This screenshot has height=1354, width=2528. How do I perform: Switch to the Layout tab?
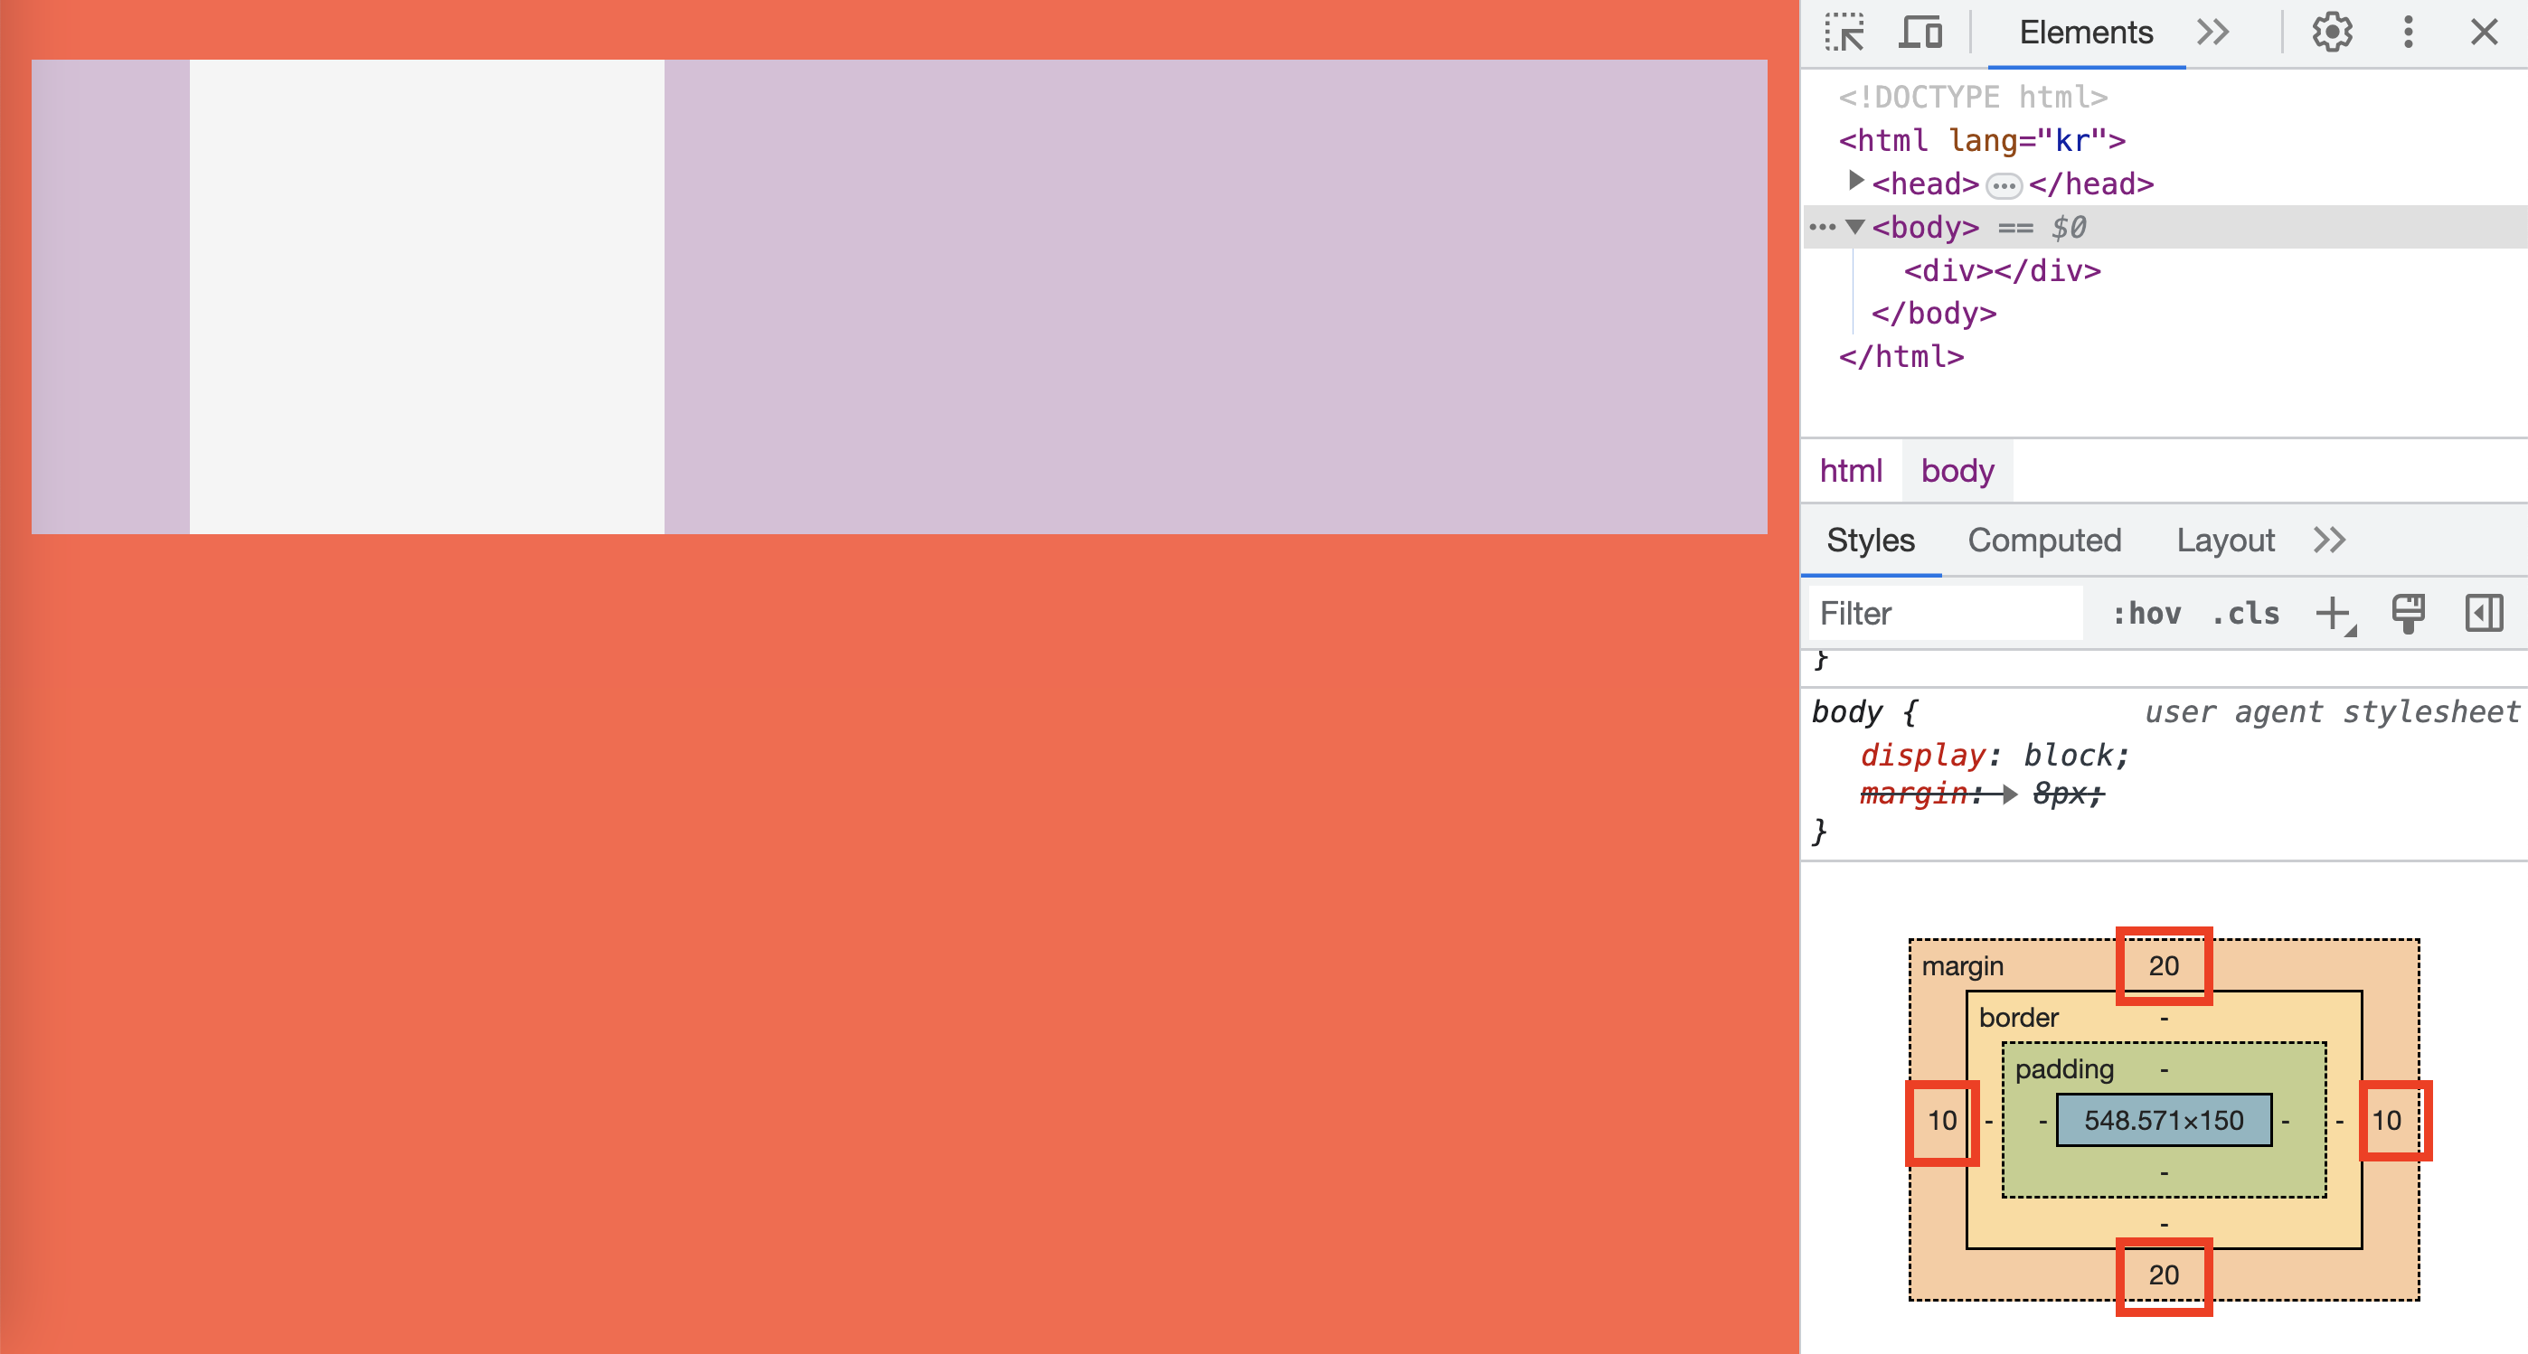tap(2225, 541)
